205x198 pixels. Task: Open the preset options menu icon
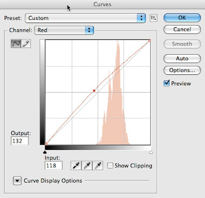click(x=153, y=18)
